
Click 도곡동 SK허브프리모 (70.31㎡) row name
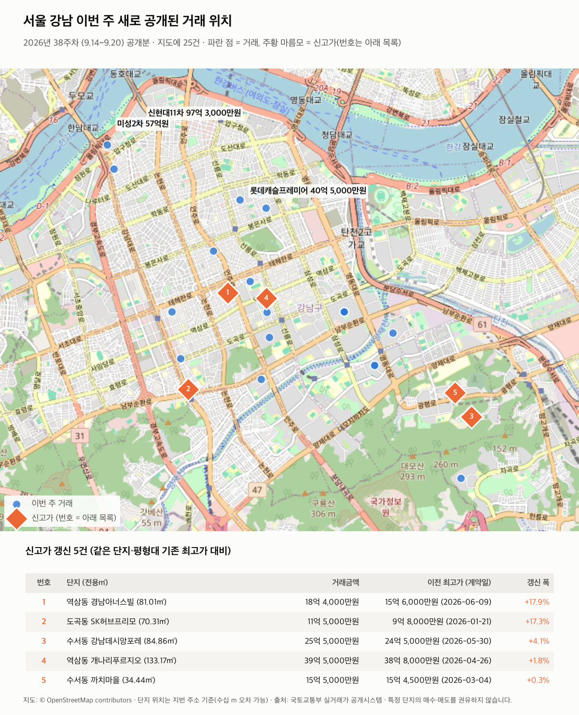click(x=118, y=621)
